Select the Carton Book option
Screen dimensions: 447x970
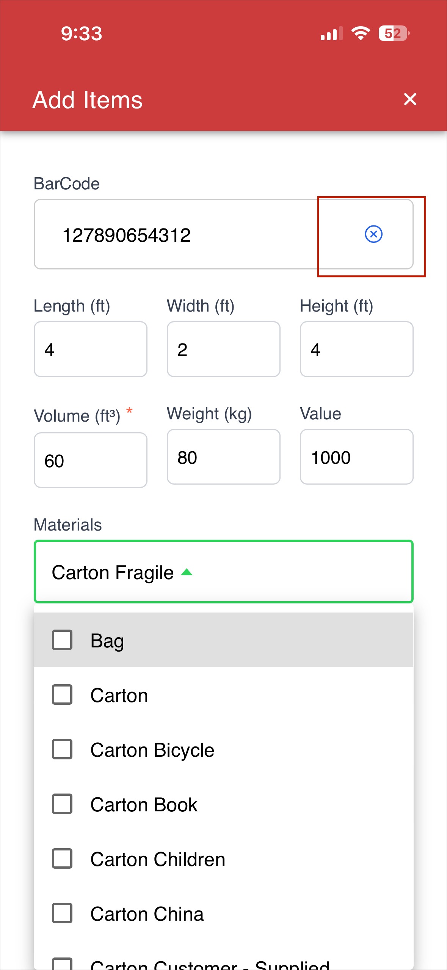pos(223,804)
